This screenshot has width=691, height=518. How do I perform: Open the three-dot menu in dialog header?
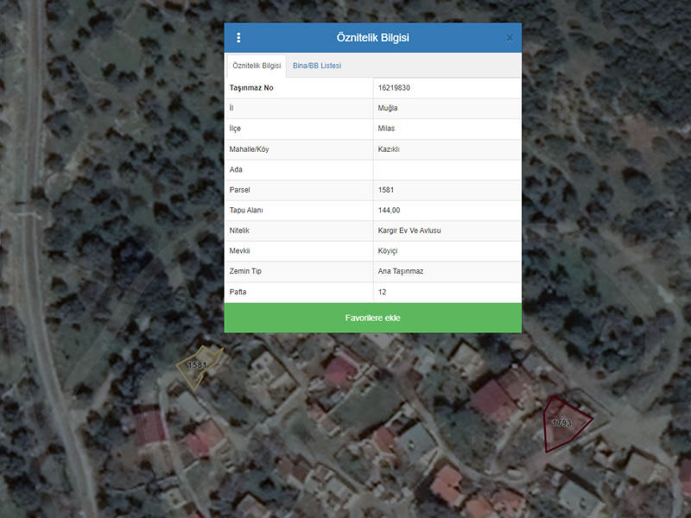pos(238,38)
